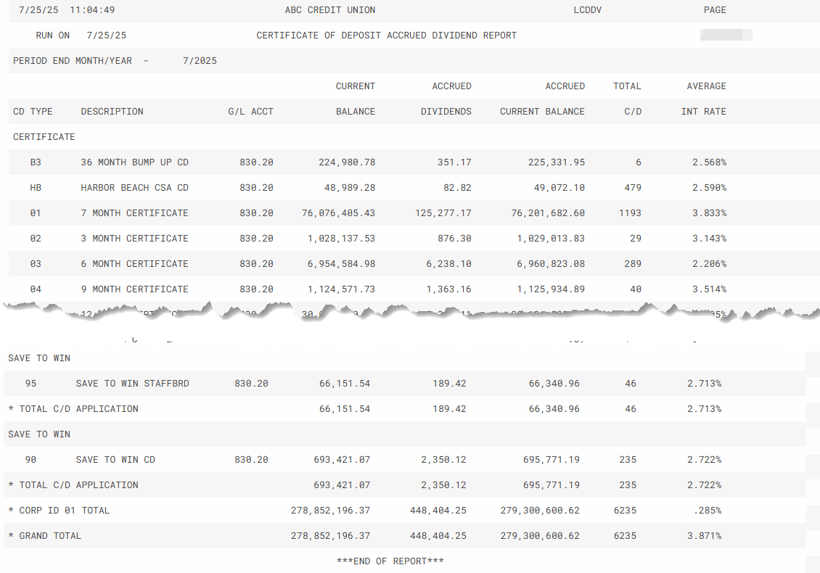Select the SAVE TO WIN CD description

coord(115,460)
